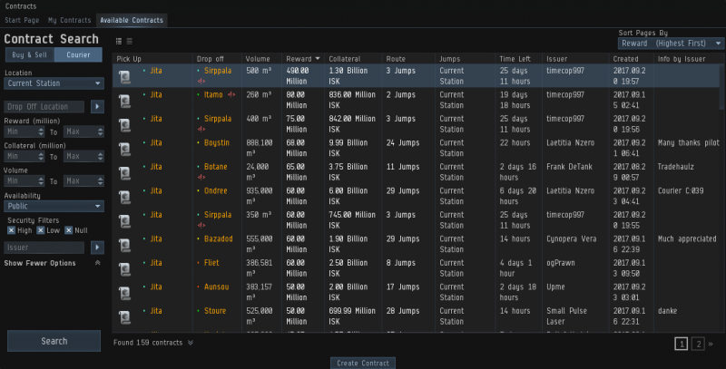726x369 pixels.
Task: Select the Buy & Sell search tab
Action: pyautogui.click(x=29, y=55)
